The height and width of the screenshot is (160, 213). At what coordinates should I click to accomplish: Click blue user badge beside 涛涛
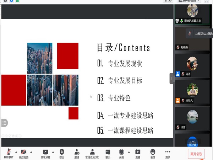(178, 74)
